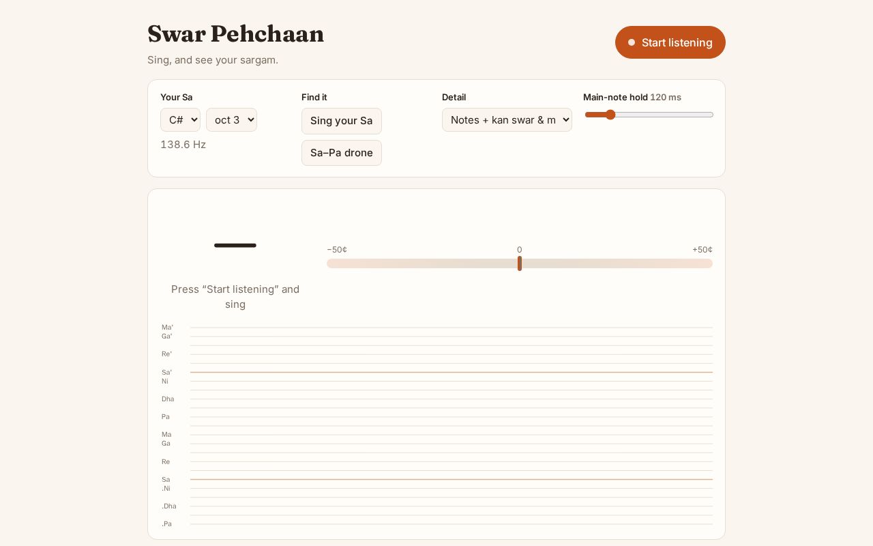Click the 120 ms hold value

coord(666,97)
